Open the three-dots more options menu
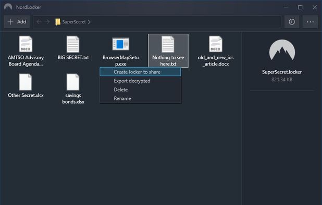 (x=310, y=22)
